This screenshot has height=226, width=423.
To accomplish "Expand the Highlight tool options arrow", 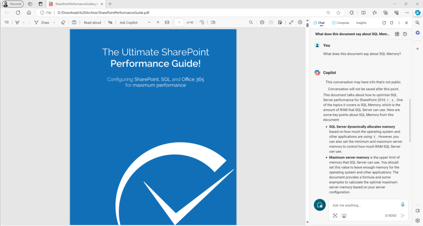I will point(24,23).
